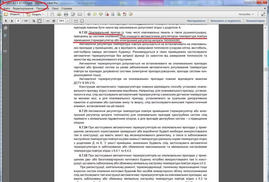Open the Файл menu
269x182 pixels.
pyautogui.click(x=6, y=8)
